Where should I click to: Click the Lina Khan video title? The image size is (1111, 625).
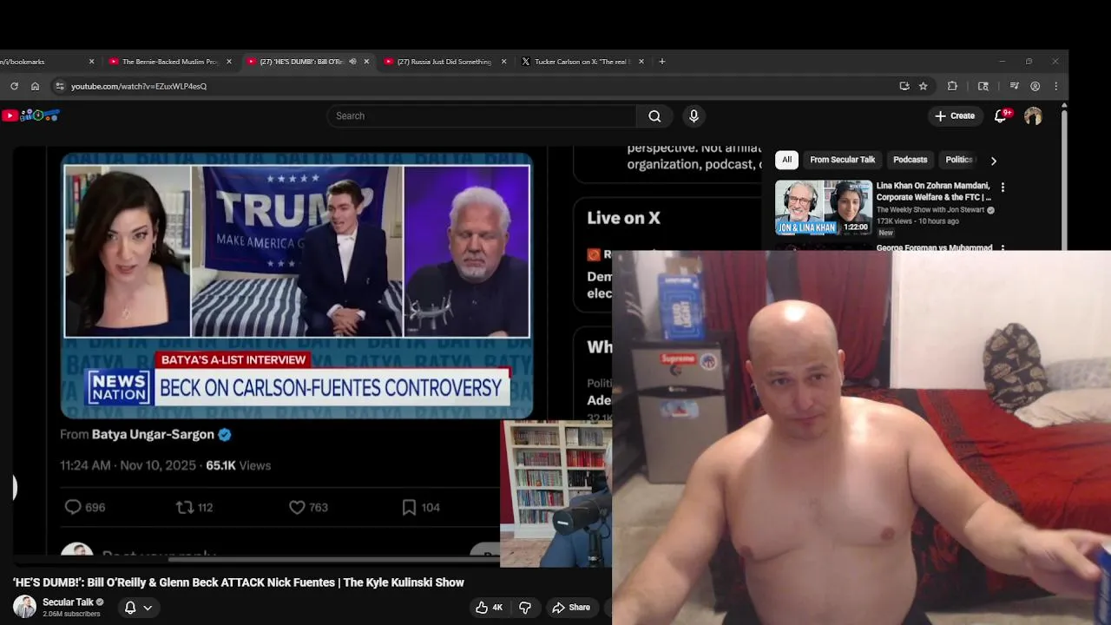click(934, 191)
